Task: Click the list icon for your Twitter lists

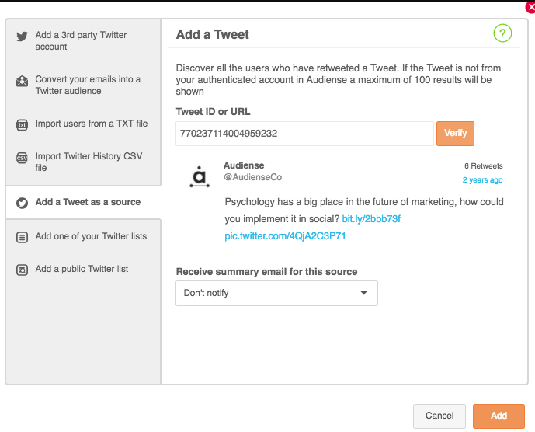Action: [x=23, y=237]
